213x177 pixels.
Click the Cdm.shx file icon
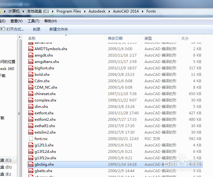coord(31,81)
